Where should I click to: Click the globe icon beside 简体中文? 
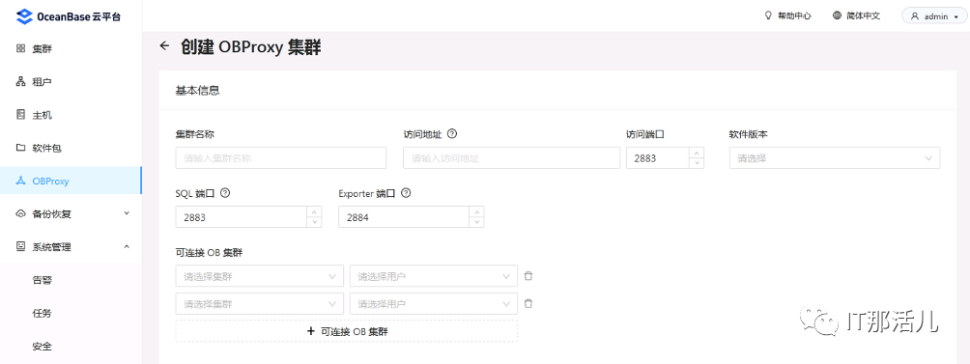pyautogui.click(x=838, y=16)
